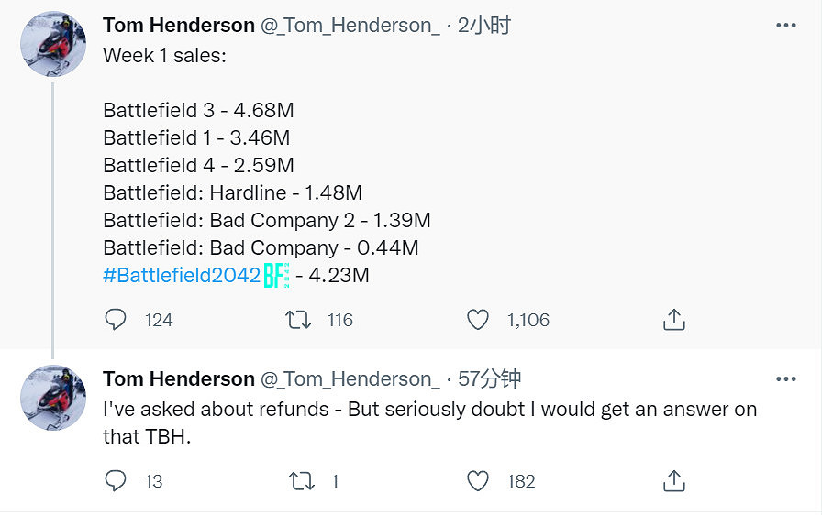Share the refunds tweet
The height and width of the screenshot is (515, 833).
pos(674,481)
